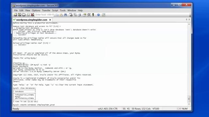
Task: Open Session Options from the toolbar
Action: 85,15
